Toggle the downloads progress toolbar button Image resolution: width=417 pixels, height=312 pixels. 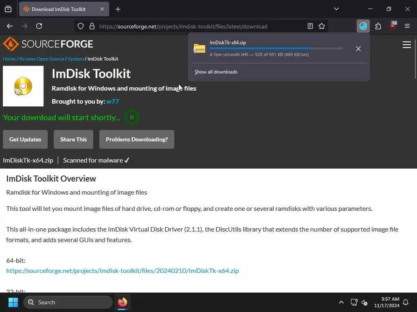[x=363, y=26]
